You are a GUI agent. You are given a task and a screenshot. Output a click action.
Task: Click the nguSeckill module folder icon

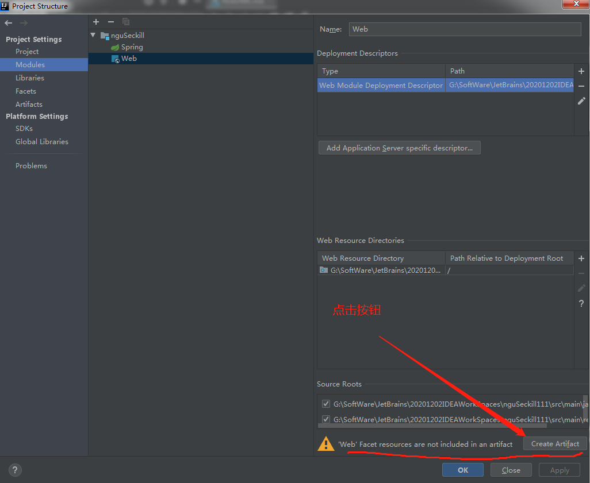105,36
